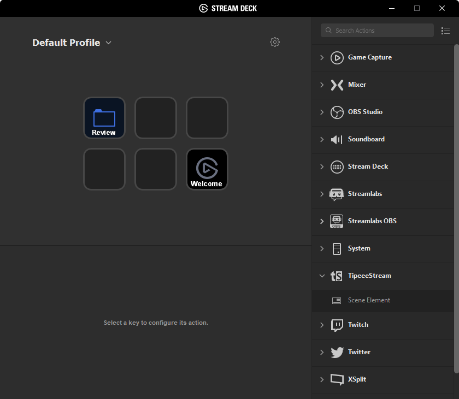Screen dimensions: 459x399
Task: Toggle actions list view icon
Action: click(x=445, y=31)
